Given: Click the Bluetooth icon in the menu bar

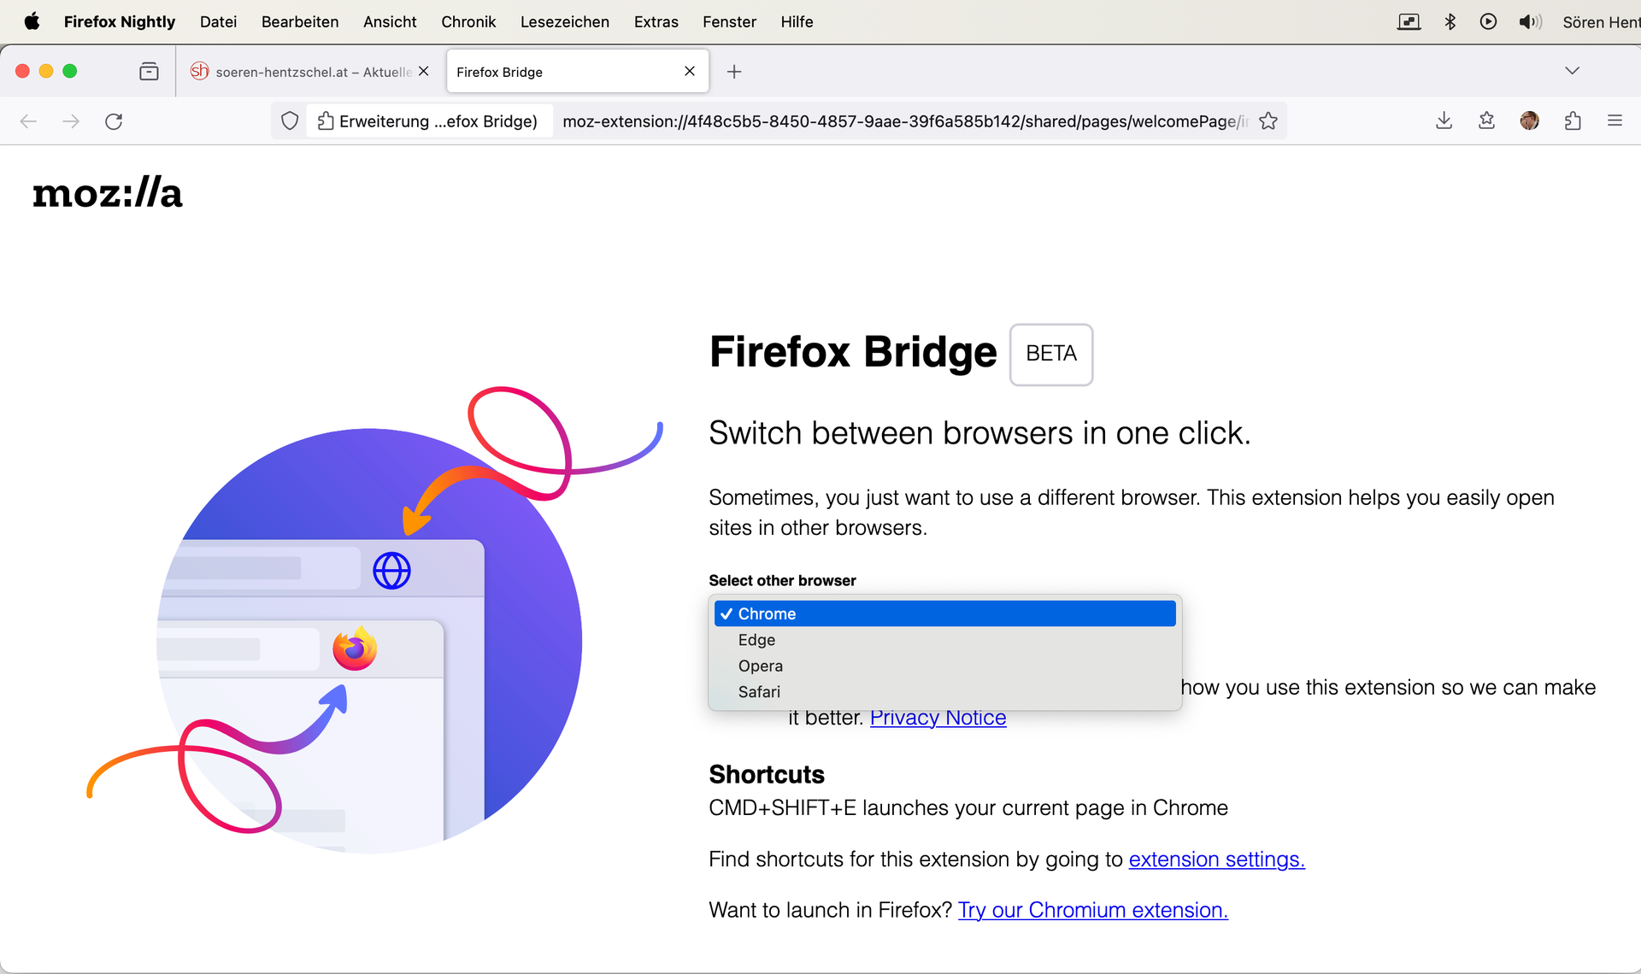Looking at the screenshot, I should coord(1450,21).
